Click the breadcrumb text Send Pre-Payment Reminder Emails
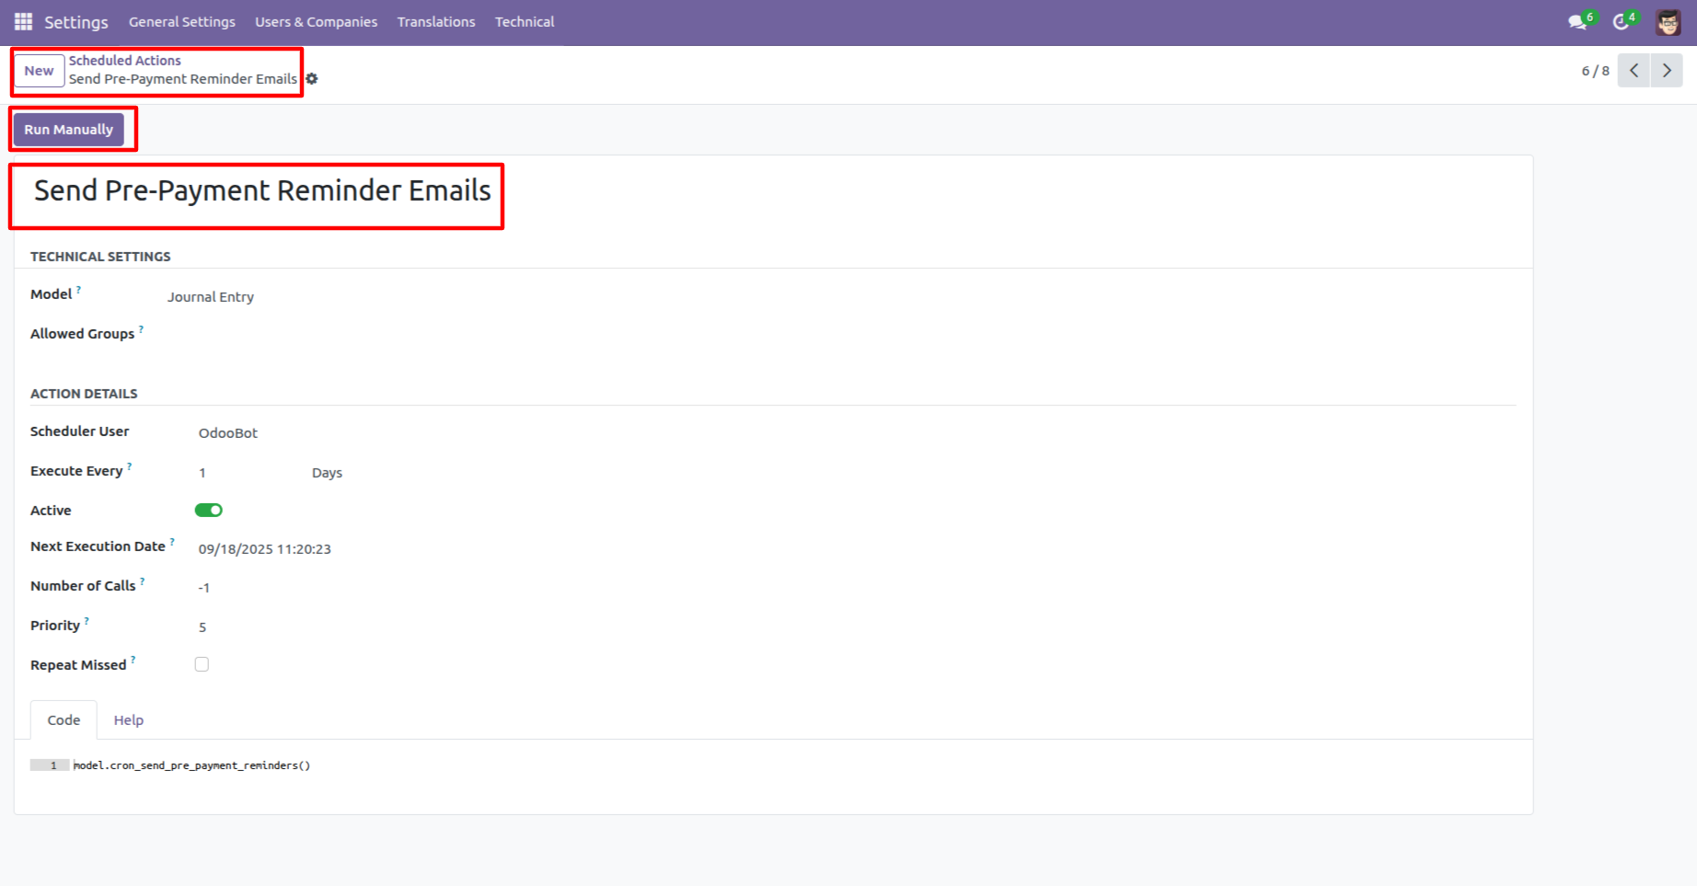The width and height of the screenshot is (1697, 886). coord(183,79)
